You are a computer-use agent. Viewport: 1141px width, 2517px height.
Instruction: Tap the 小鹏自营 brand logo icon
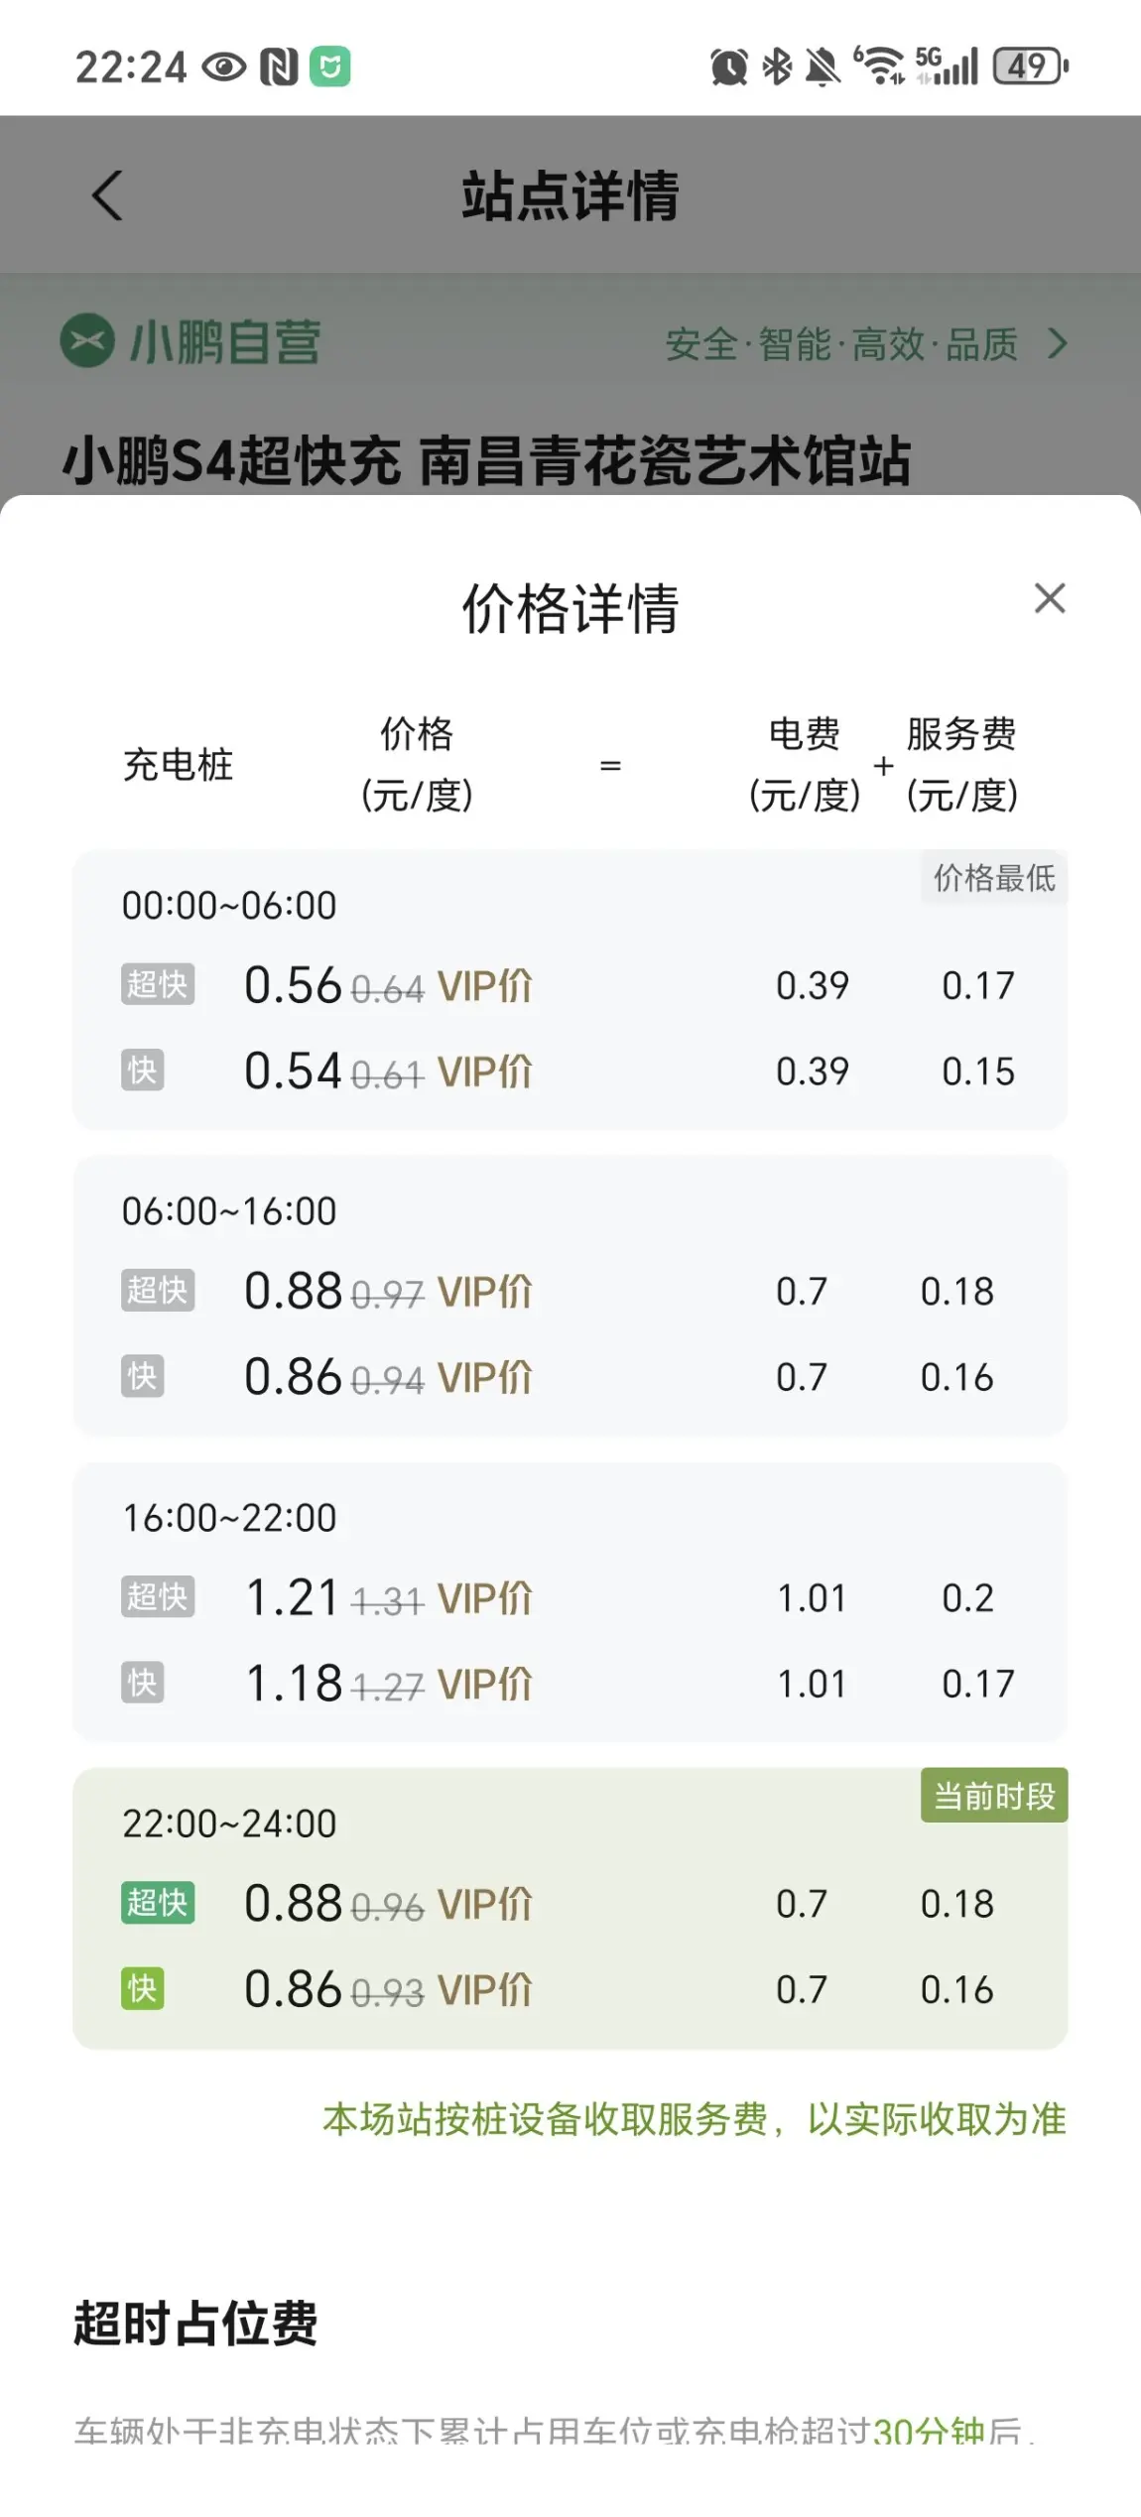click(87, 340)
